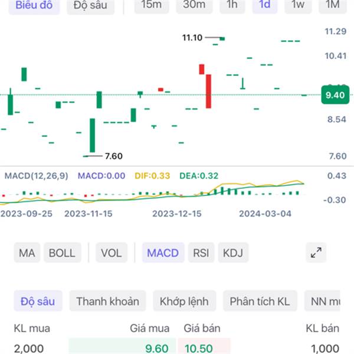Click the tall red candlestick

[x=209, y=91]
